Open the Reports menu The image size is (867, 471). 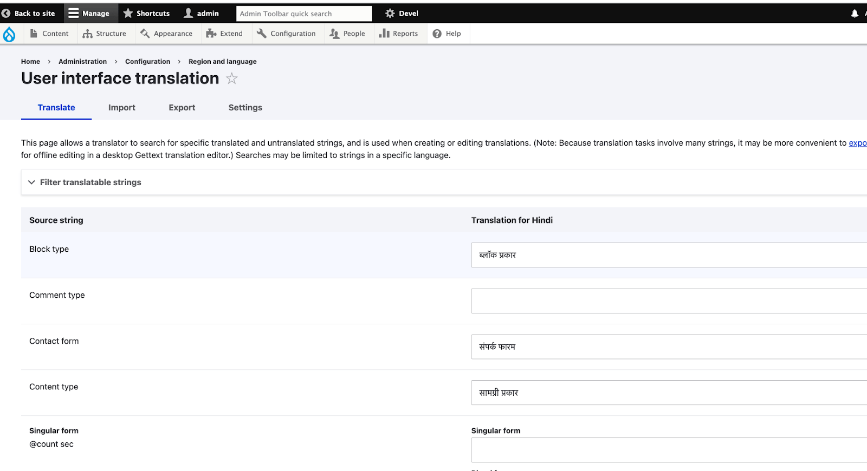(398, 34)
